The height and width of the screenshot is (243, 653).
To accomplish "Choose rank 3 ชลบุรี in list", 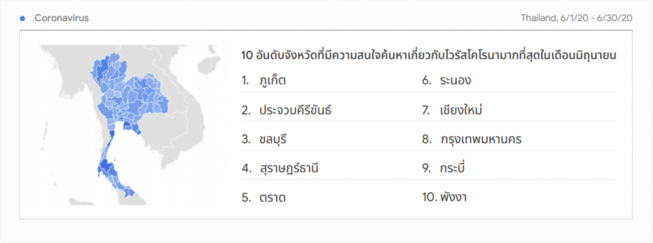I will 264,139.
